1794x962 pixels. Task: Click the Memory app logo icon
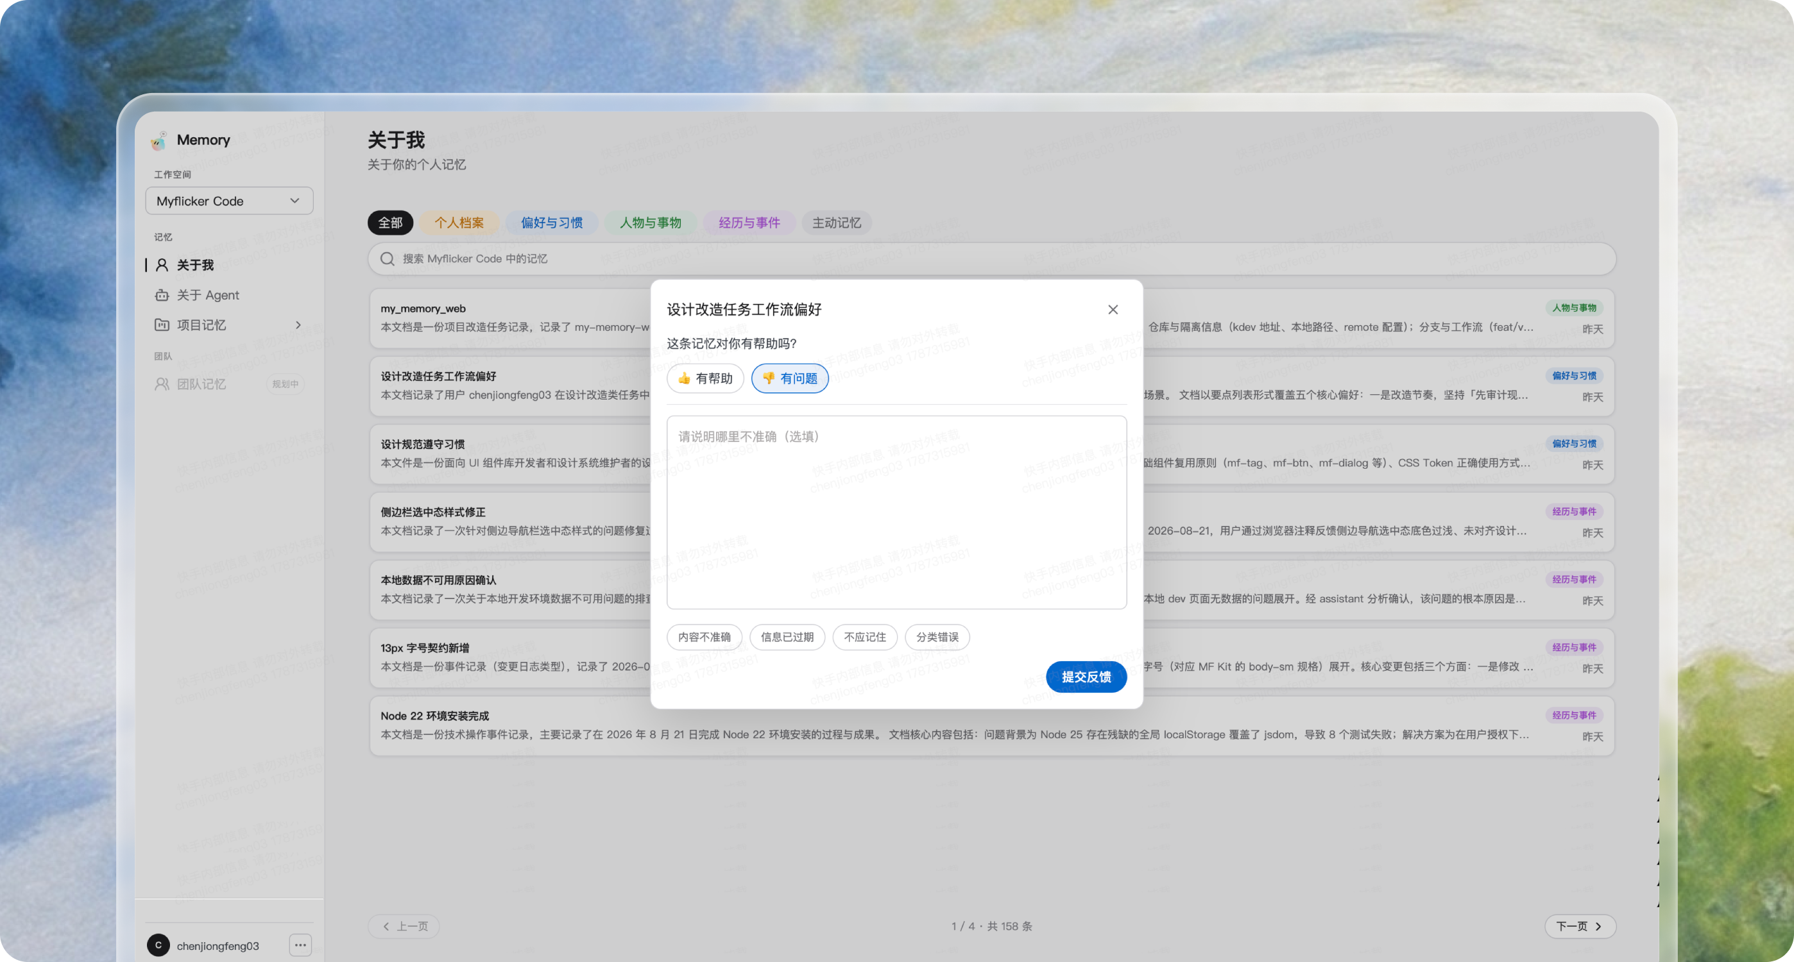tap(158, 140)
